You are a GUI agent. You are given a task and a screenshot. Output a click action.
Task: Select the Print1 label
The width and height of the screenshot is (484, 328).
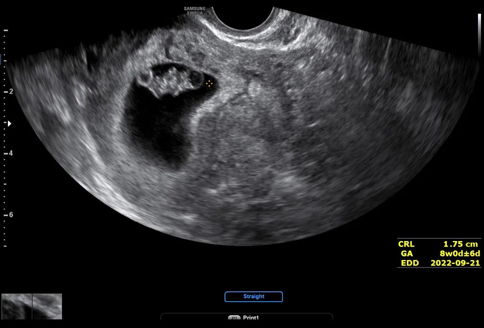click(251, 318)
